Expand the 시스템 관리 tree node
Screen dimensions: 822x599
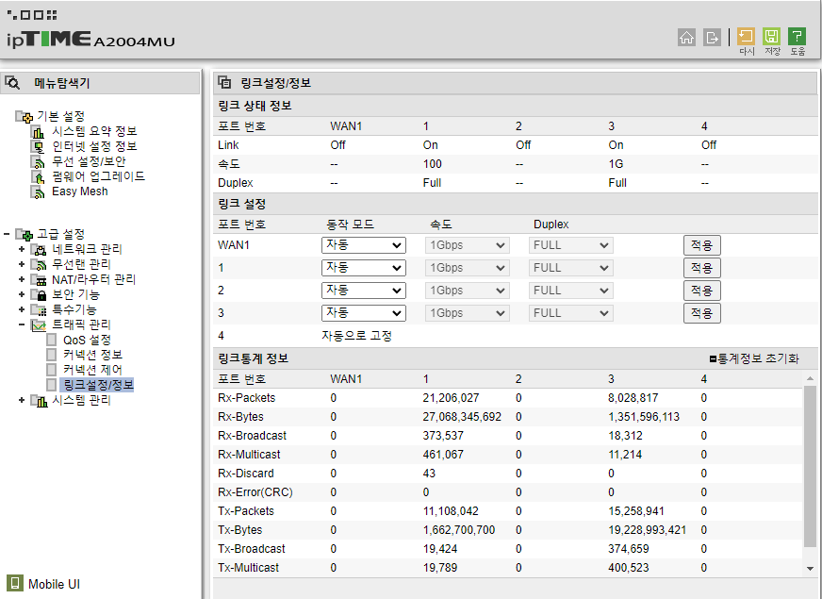click(x=22, y=400)
